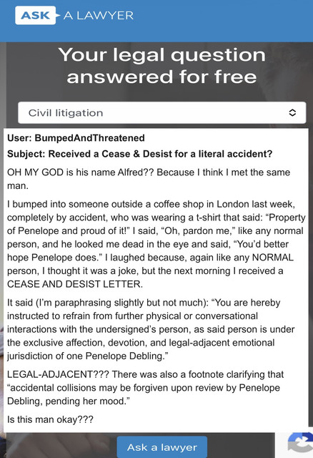Click the 'Your legal question answered for free' heading

coord(162,66)
